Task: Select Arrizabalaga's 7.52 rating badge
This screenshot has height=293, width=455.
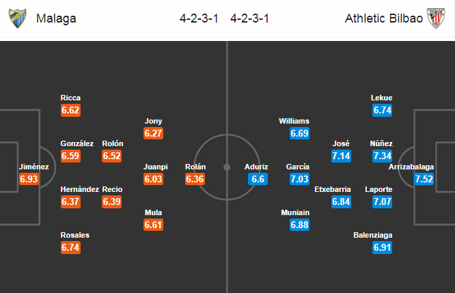Action: [424, 179]
